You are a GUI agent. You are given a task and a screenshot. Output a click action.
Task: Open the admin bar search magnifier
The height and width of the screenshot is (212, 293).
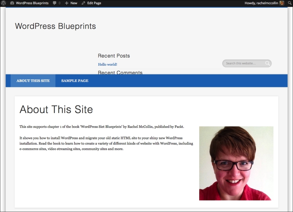290,3
